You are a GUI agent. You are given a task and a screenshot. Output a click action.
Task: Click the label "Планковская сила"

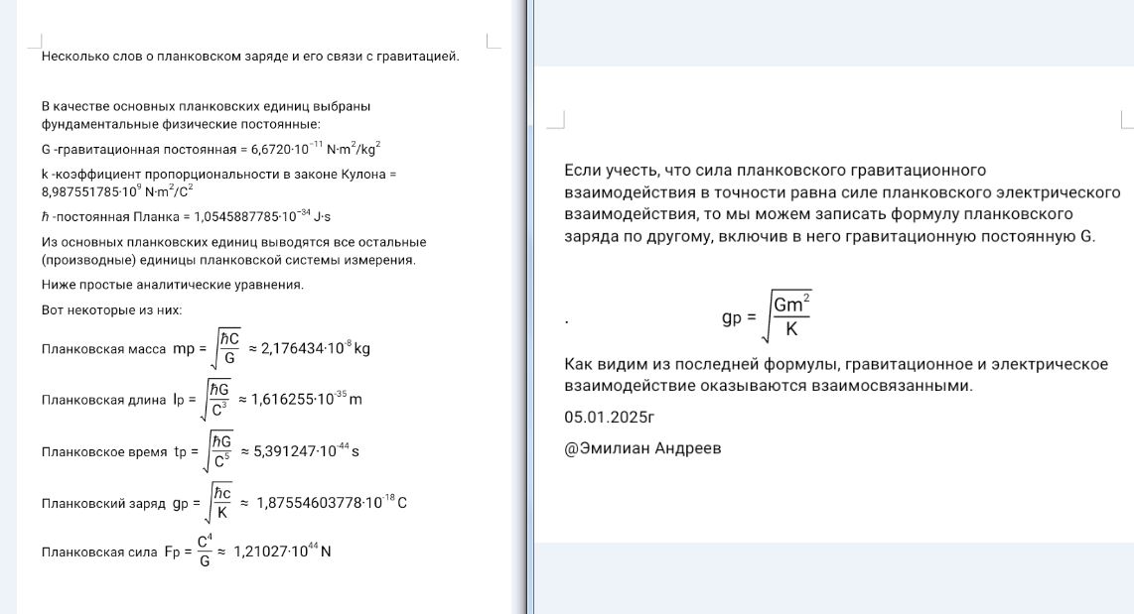click(x=99, y=552)
